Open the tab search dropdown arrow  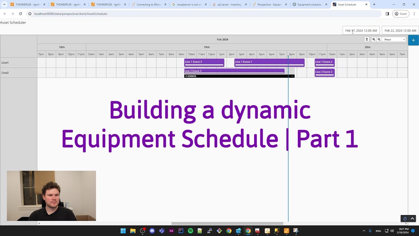point(4,5)
